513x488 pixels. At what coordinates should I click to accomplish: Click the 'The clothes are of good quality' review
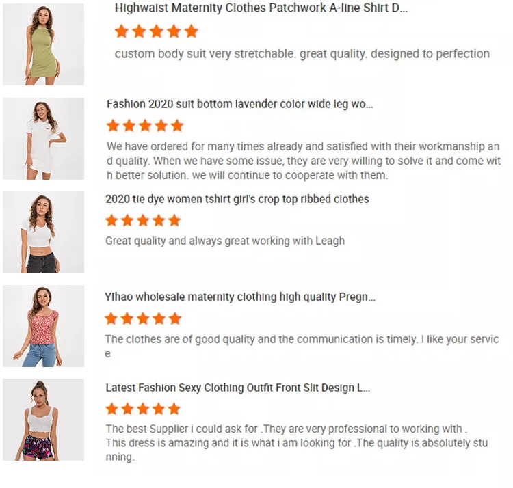pos(301,346)
